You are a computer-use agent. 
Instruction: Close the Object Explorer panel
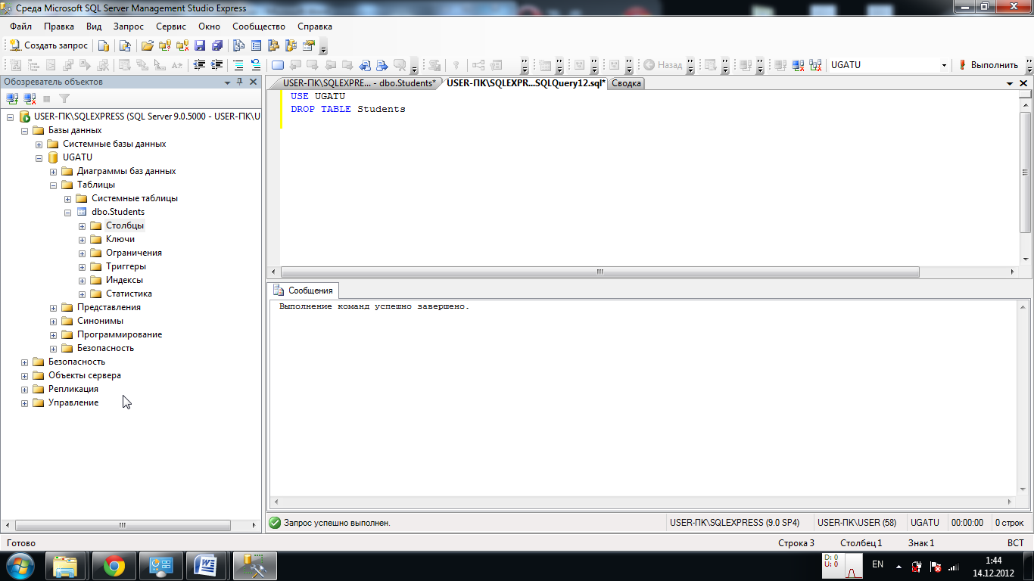click(x=254, y=82)
